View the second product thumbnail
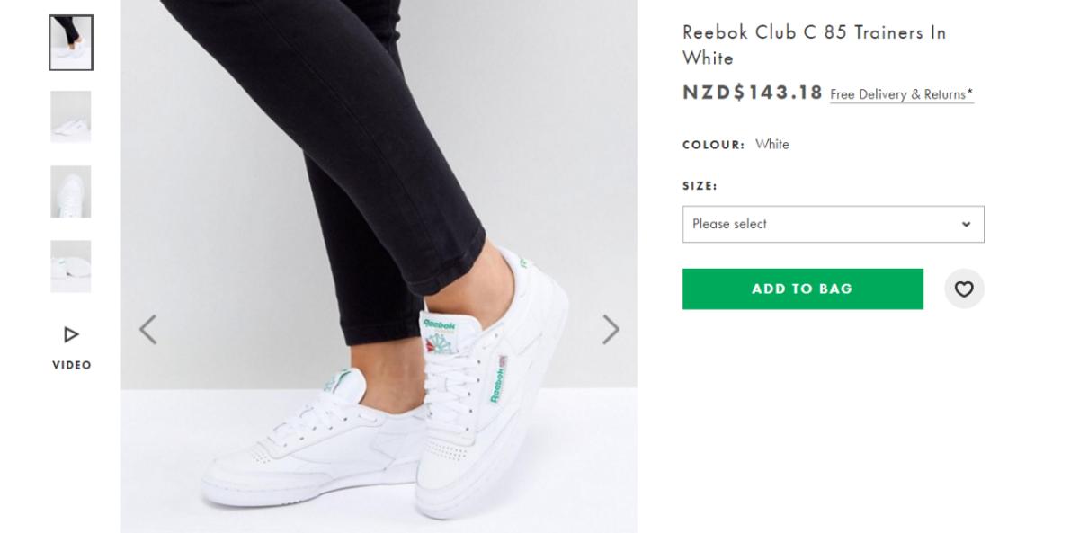The width and height of the screenshot is (1079, 533). point(71,117)
